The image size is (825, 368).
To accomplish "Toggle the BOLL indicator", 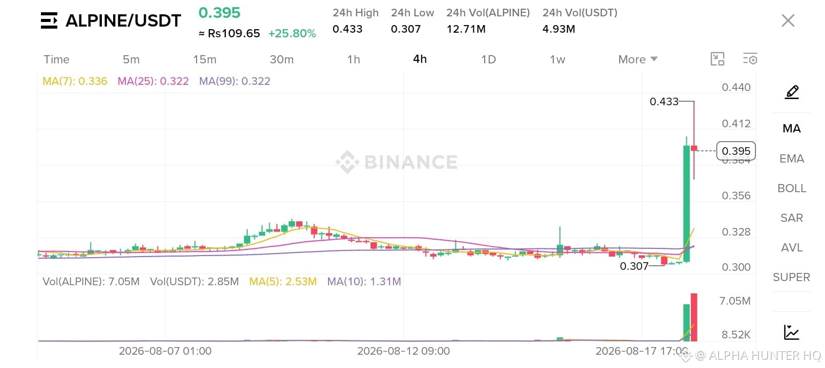I will [x=792, y=188].
